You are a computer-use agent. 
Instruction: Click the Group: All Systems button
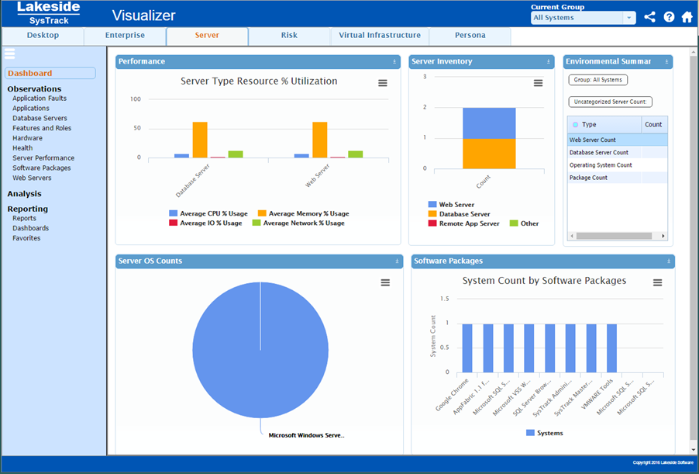[597, 80]
